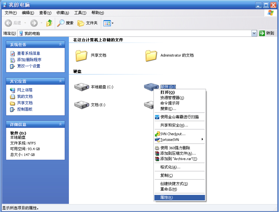Screen dimensions: 279x212
Task: Choose 复制(C) in the context menu
Action: tap(180, 175)
